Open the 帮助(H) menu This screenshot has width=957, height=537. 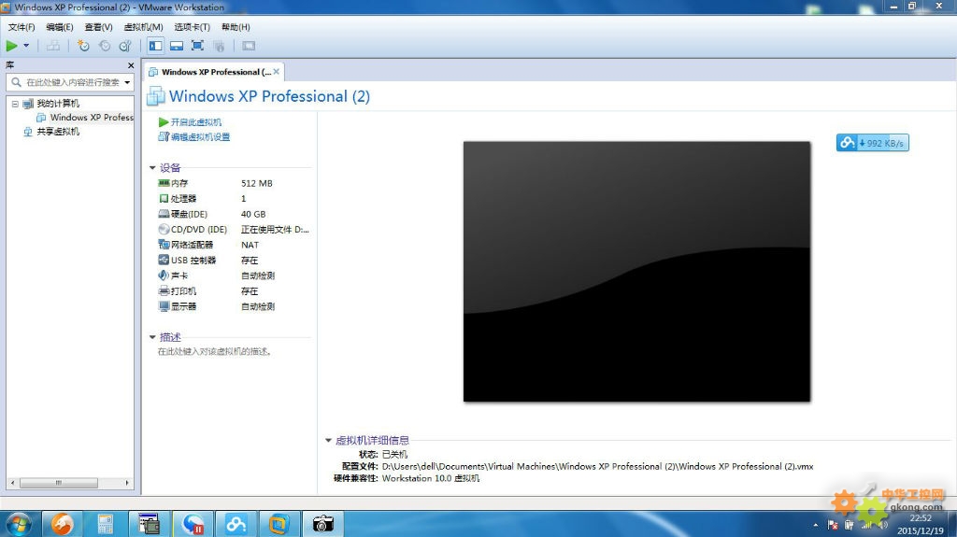click(x=236, y=27)
